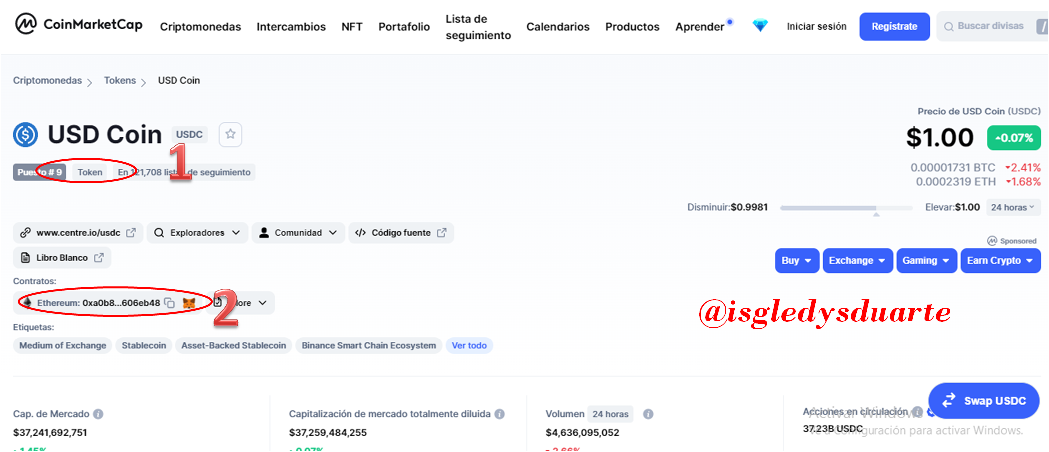Click the external link icon beside Código fuente

pyautogui.click(x=441, y=233)
